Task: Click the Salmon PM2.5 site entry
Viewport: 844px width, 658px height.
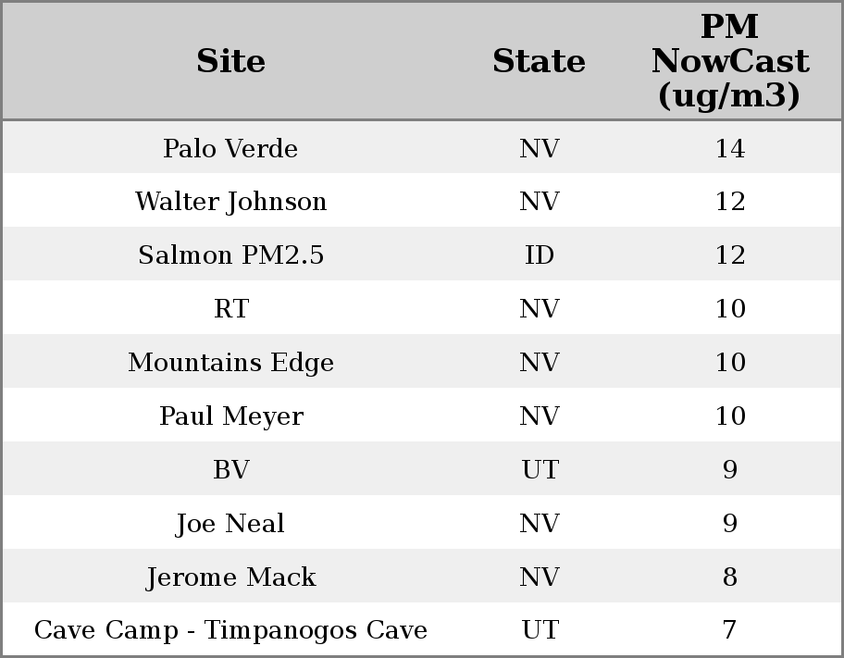Action: coord(230,255)
